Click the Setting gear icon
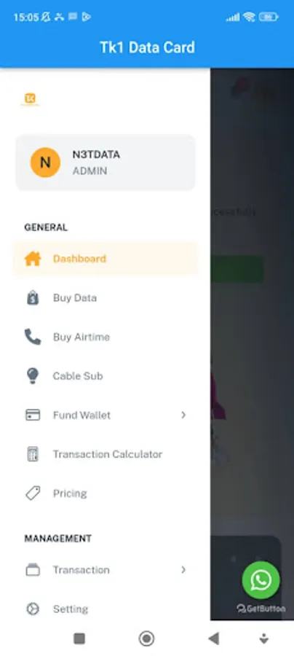The image size is (294, 656). [x=33, y=609]
